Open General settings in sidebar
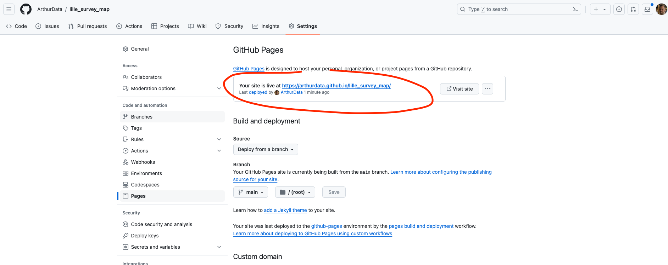668x265 pixels. pos(172,49)
